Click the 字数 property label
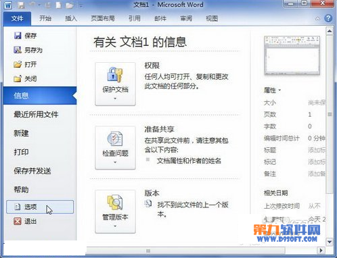This screenshot has width=337, height=258. click(270, 126)
